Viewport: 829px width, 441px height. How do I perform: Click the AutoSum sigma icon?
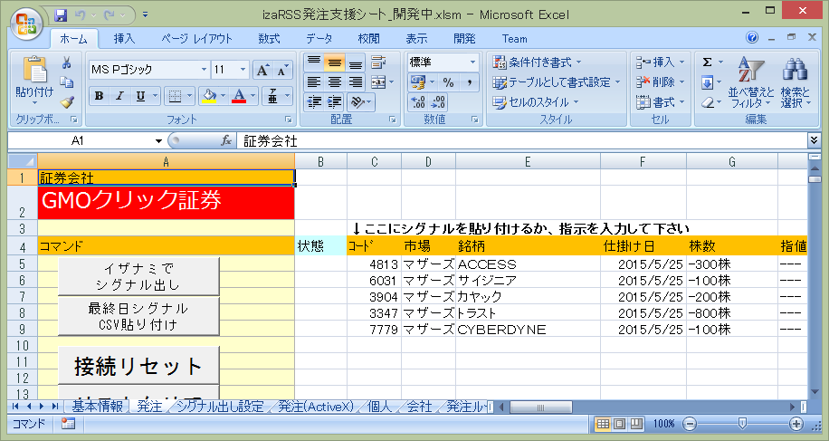(708, 62)
